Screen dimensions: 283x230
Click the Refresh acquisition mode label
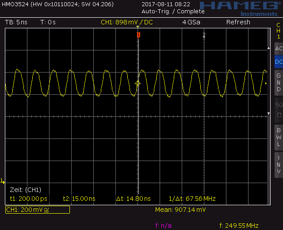238,22
